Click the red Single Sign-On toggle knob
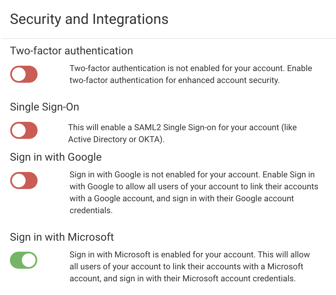Screen dimensions: 336x295 (x=18, y=130)
